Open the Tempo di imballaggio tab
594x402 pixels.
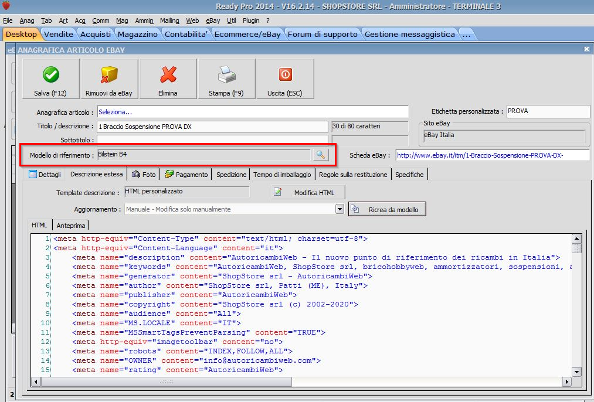282,175
